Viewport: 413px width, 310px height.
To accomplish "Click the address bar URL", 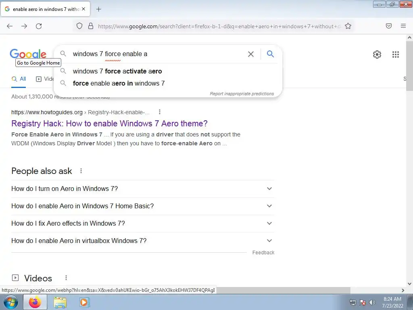I will (219, 26).
